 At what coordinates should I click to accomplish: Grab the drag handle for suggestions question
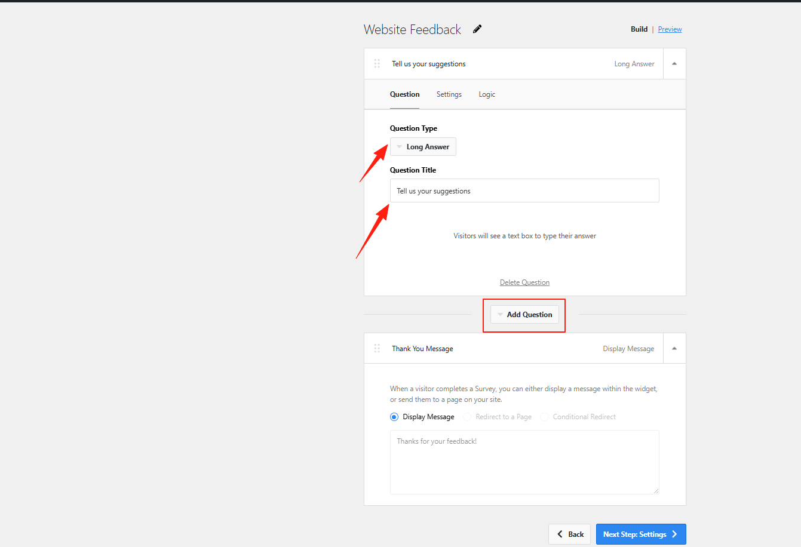[x=377, y=64]
